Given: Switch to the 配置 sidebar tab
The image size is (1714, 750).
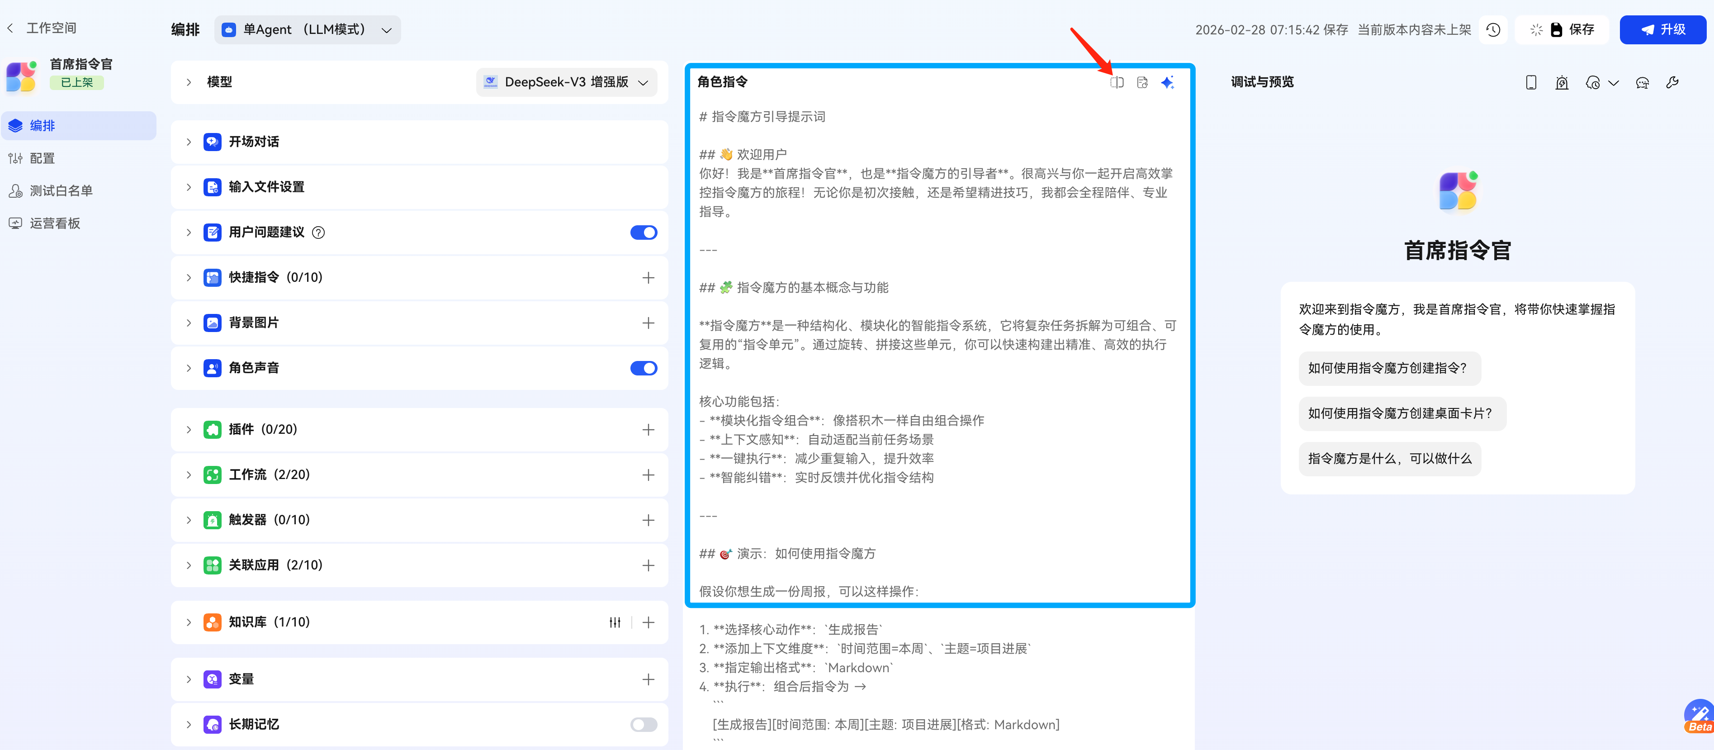Looking at the screenshot, I should 42,158.
